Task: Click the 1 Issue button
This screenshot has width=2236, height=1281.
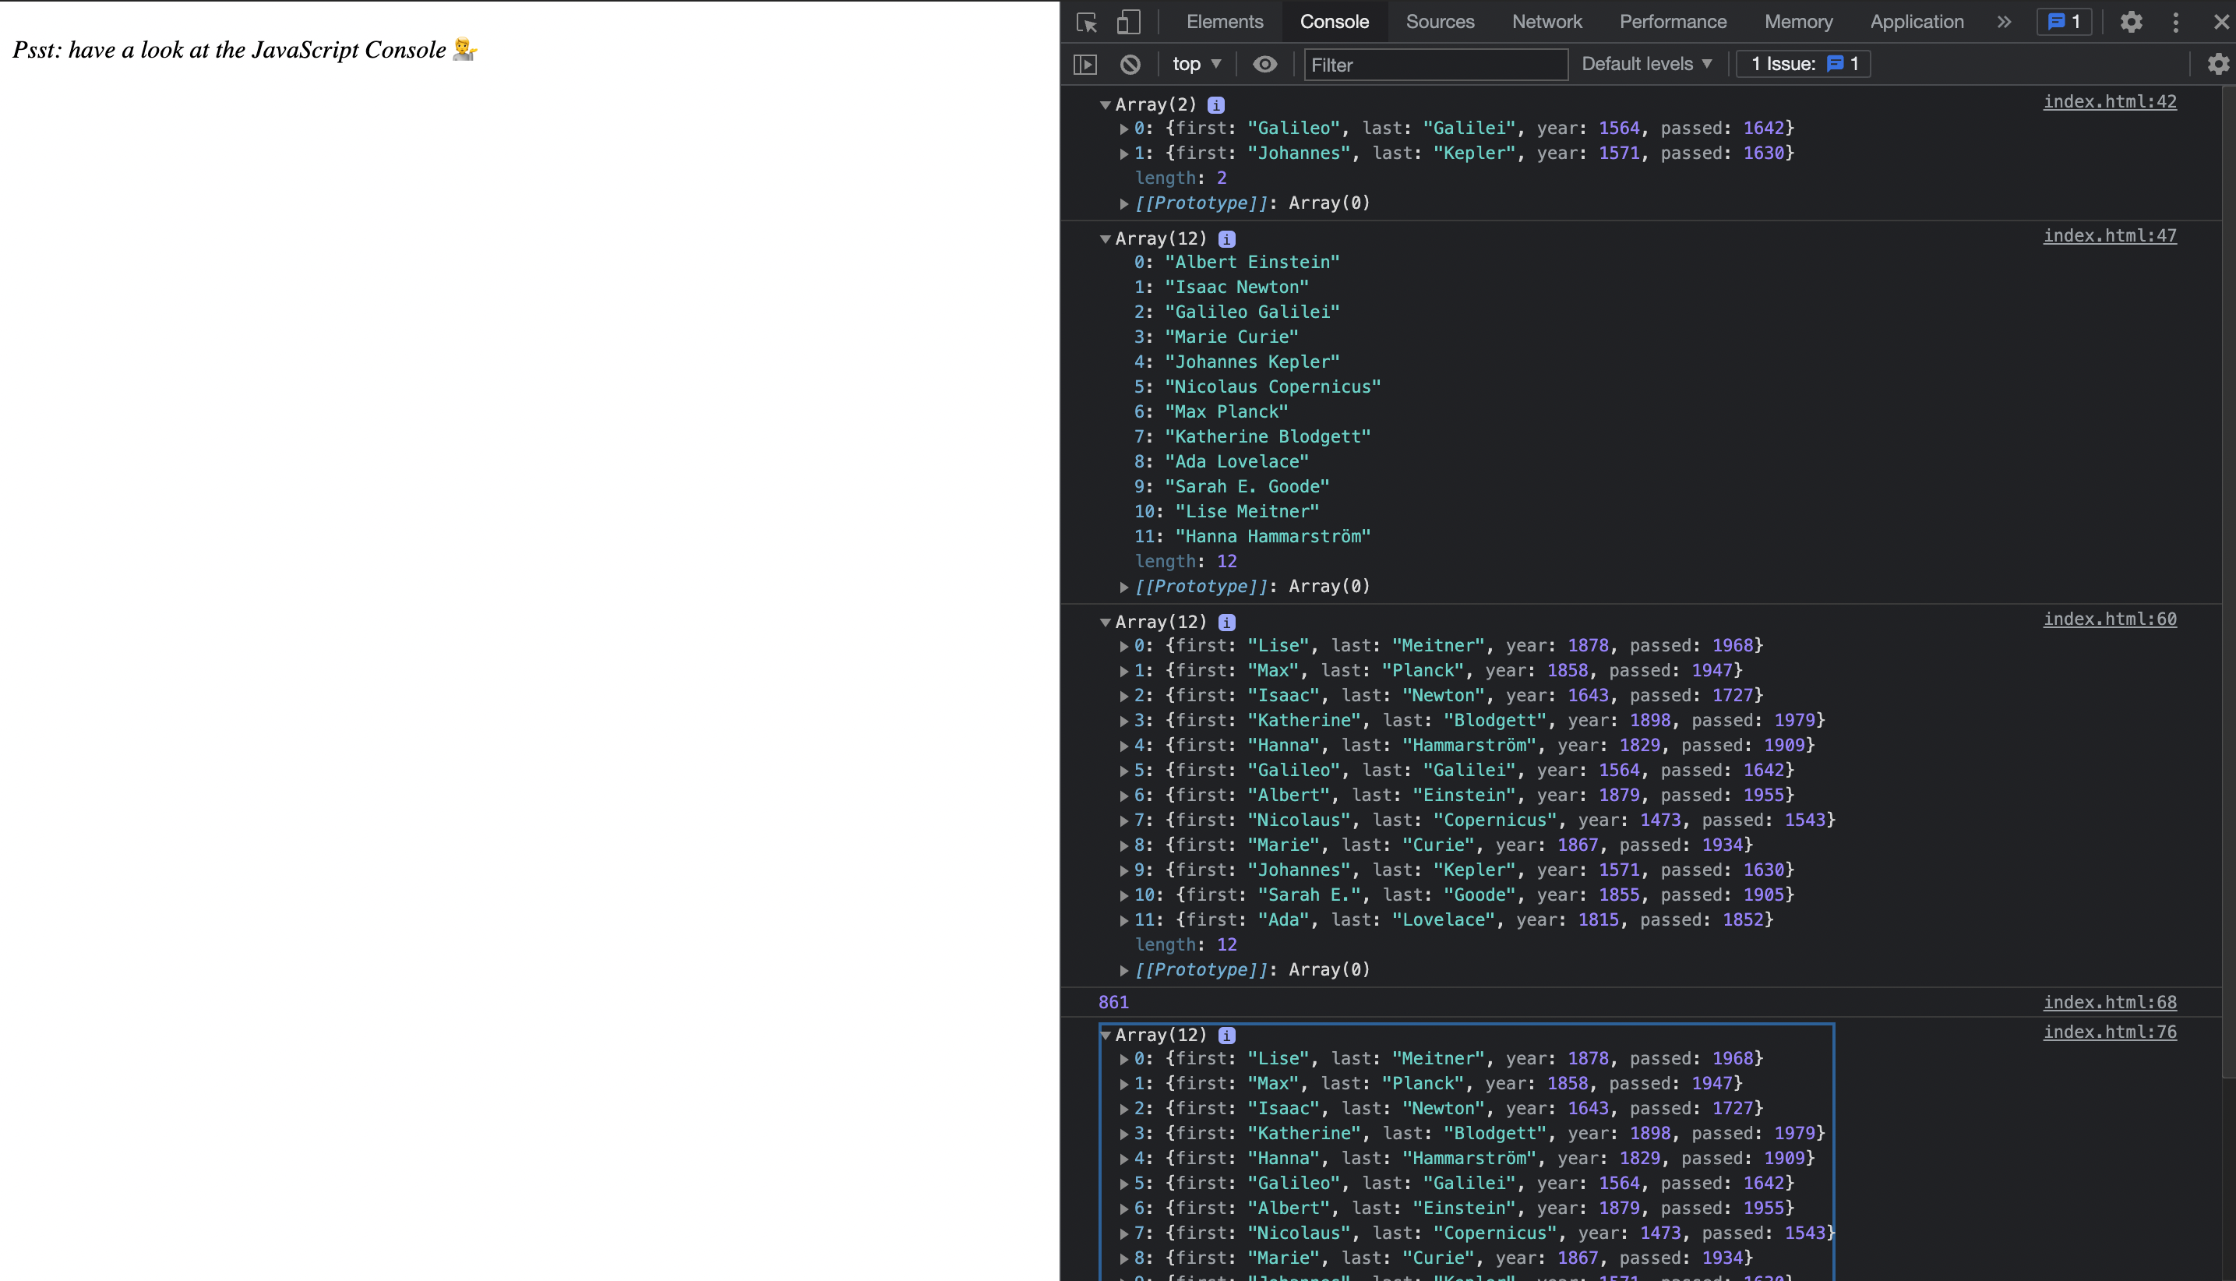Action: click(1804, 64)
